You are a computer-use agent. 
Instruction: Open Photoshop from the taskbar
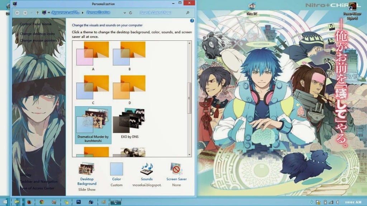click(78, 202)
